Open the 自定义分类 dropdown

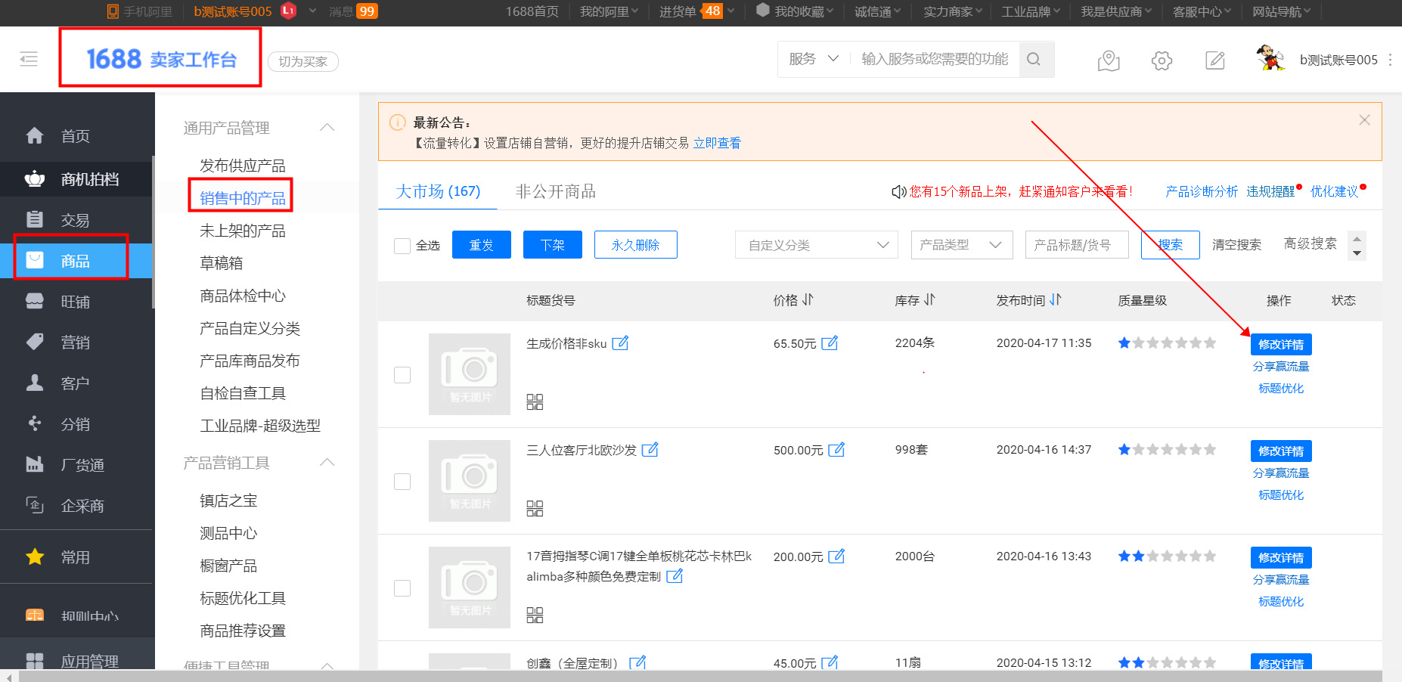[815, 244]
